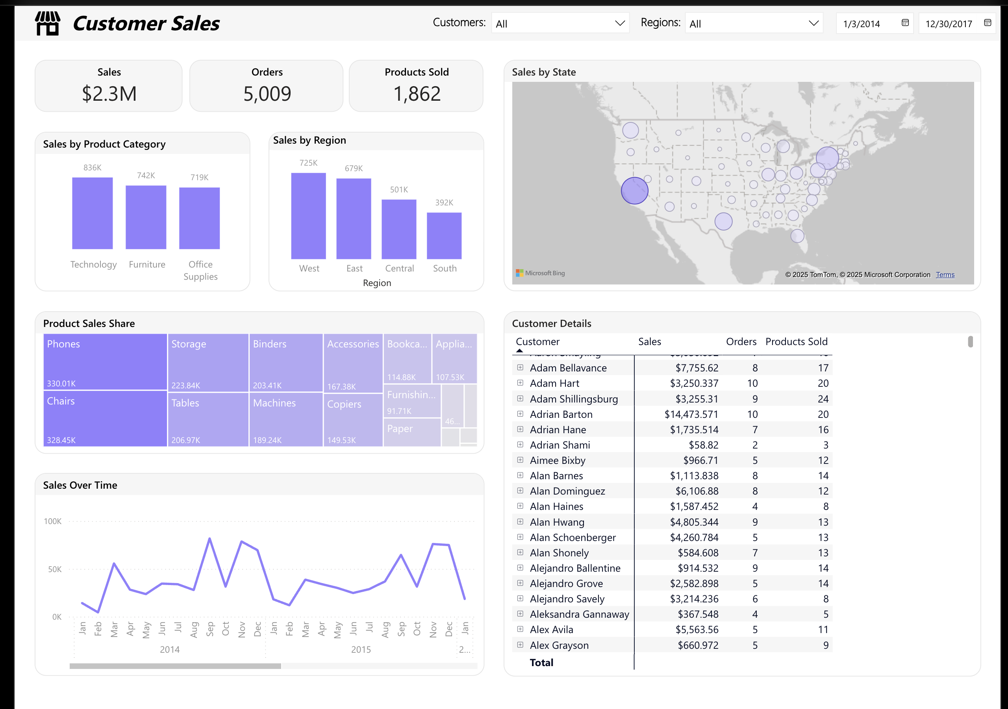Image resolution: width=1008 pixels, height=709 pixels.
Task: Select the Total row in Customer Details
Action: click(x=541, y=663)
